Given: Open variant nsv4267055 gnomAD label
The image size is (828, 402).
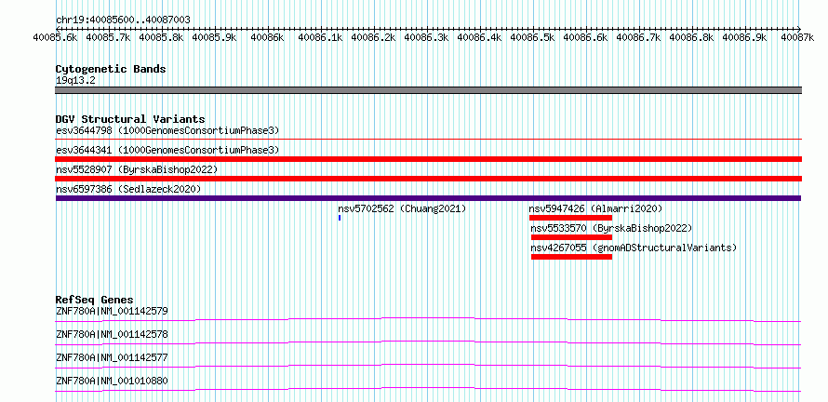Looking at the screenshot, I should (x=634, y=248).
